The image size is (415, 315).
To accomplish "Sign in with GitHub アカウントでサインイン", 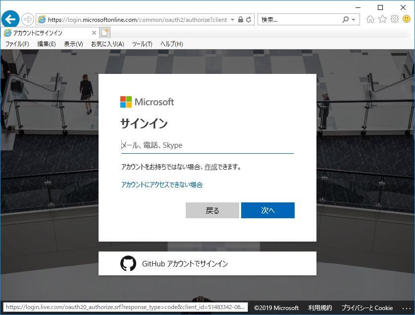I will click(x=207, y=263).
